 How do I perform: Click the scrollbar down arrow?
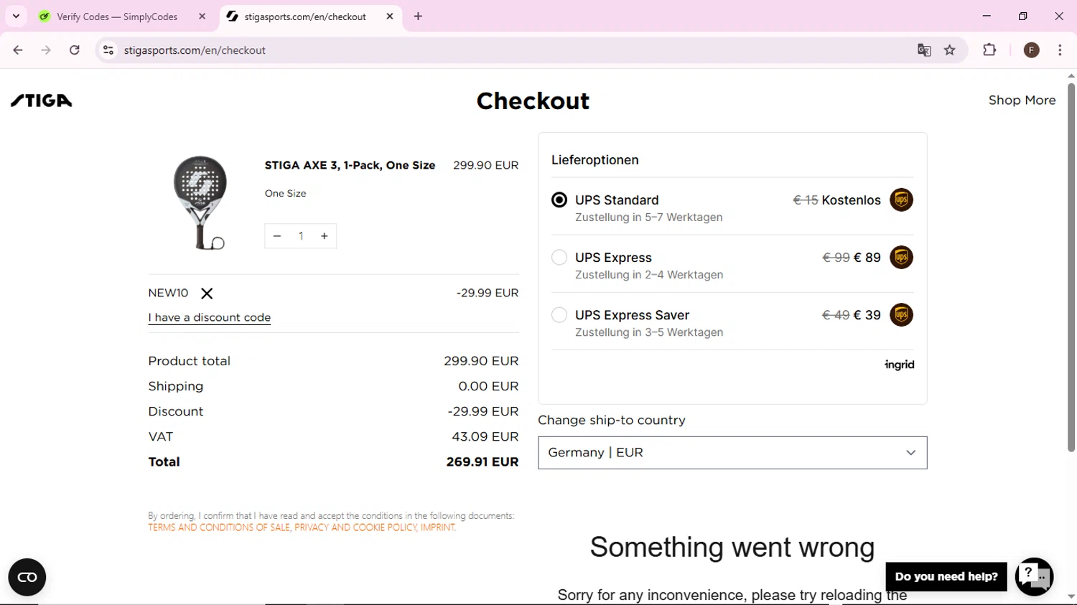pos(1071,596)
